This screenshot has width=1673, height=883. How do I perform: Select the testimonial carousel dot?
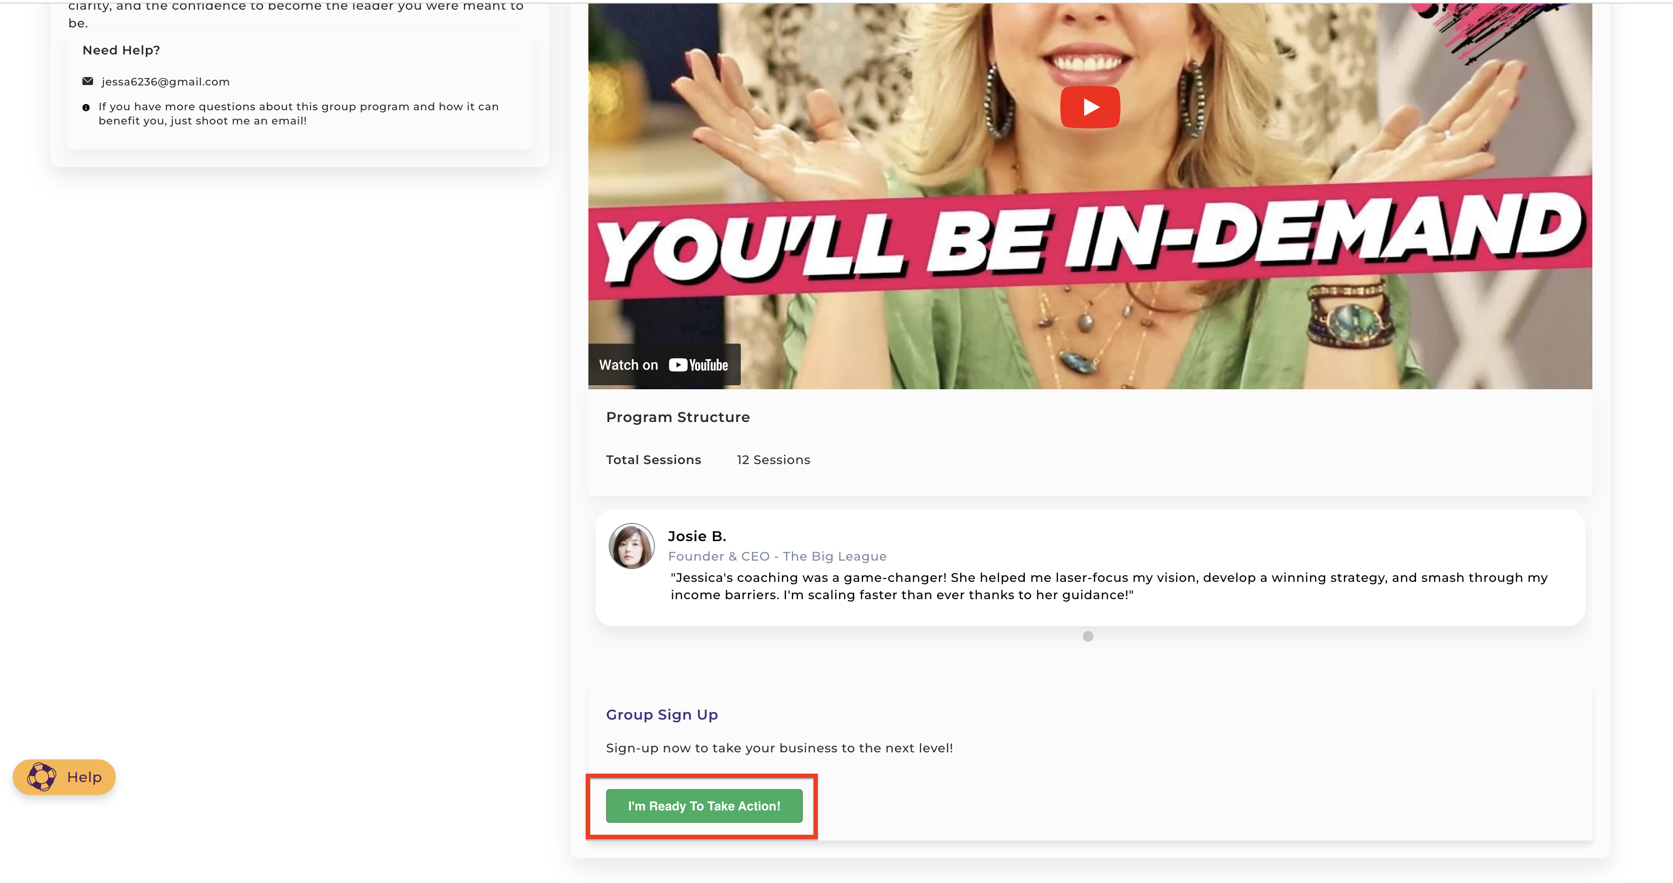coord(1088,636)
